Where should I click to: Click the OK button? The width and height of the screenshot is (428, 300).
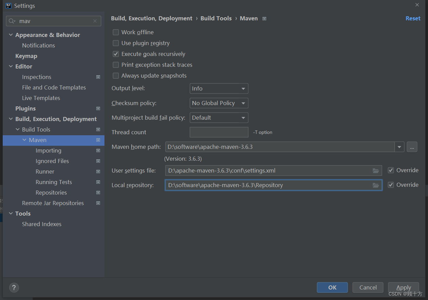332,287
